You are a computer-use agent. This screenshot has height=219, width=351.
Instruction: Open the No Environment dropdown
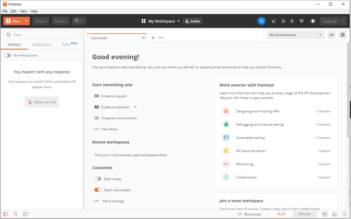click(295, 35)
